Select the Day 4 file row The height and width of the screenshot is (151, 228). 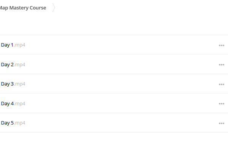[x=114, y=103]
